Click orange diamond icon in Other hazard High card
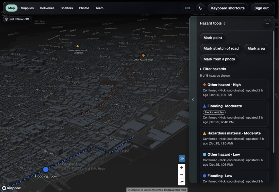Image resolution: width=279 pixels, height=192 pixels. pyautogui.click(x=205, y=85)
